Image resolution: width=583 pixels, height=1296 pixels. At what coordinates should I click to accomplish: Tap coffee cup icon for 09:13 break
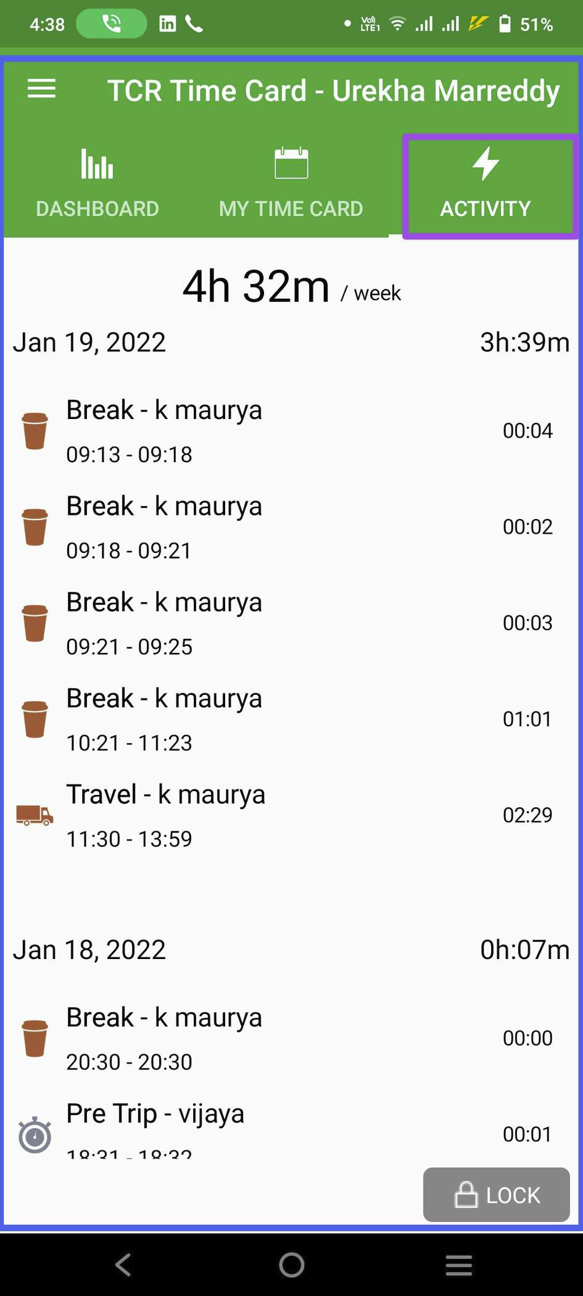(35, 431)
